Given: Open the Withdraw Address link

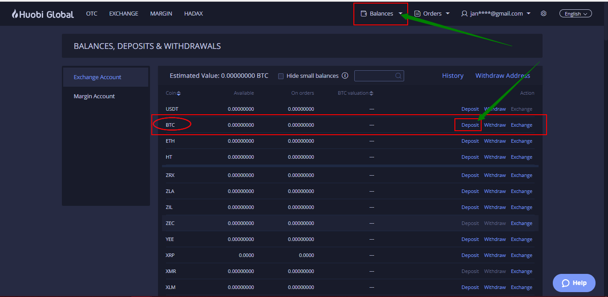Looking at the screenshot, I should [503, 76].
